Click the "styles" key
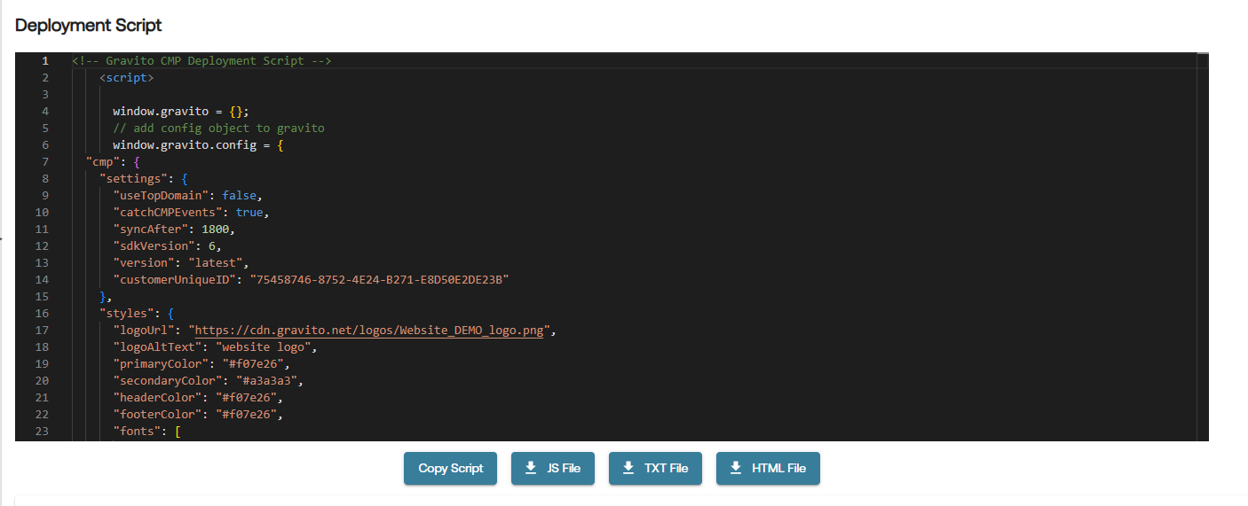This screenshot has height=506, width=1248. click(x=126, y=314)
